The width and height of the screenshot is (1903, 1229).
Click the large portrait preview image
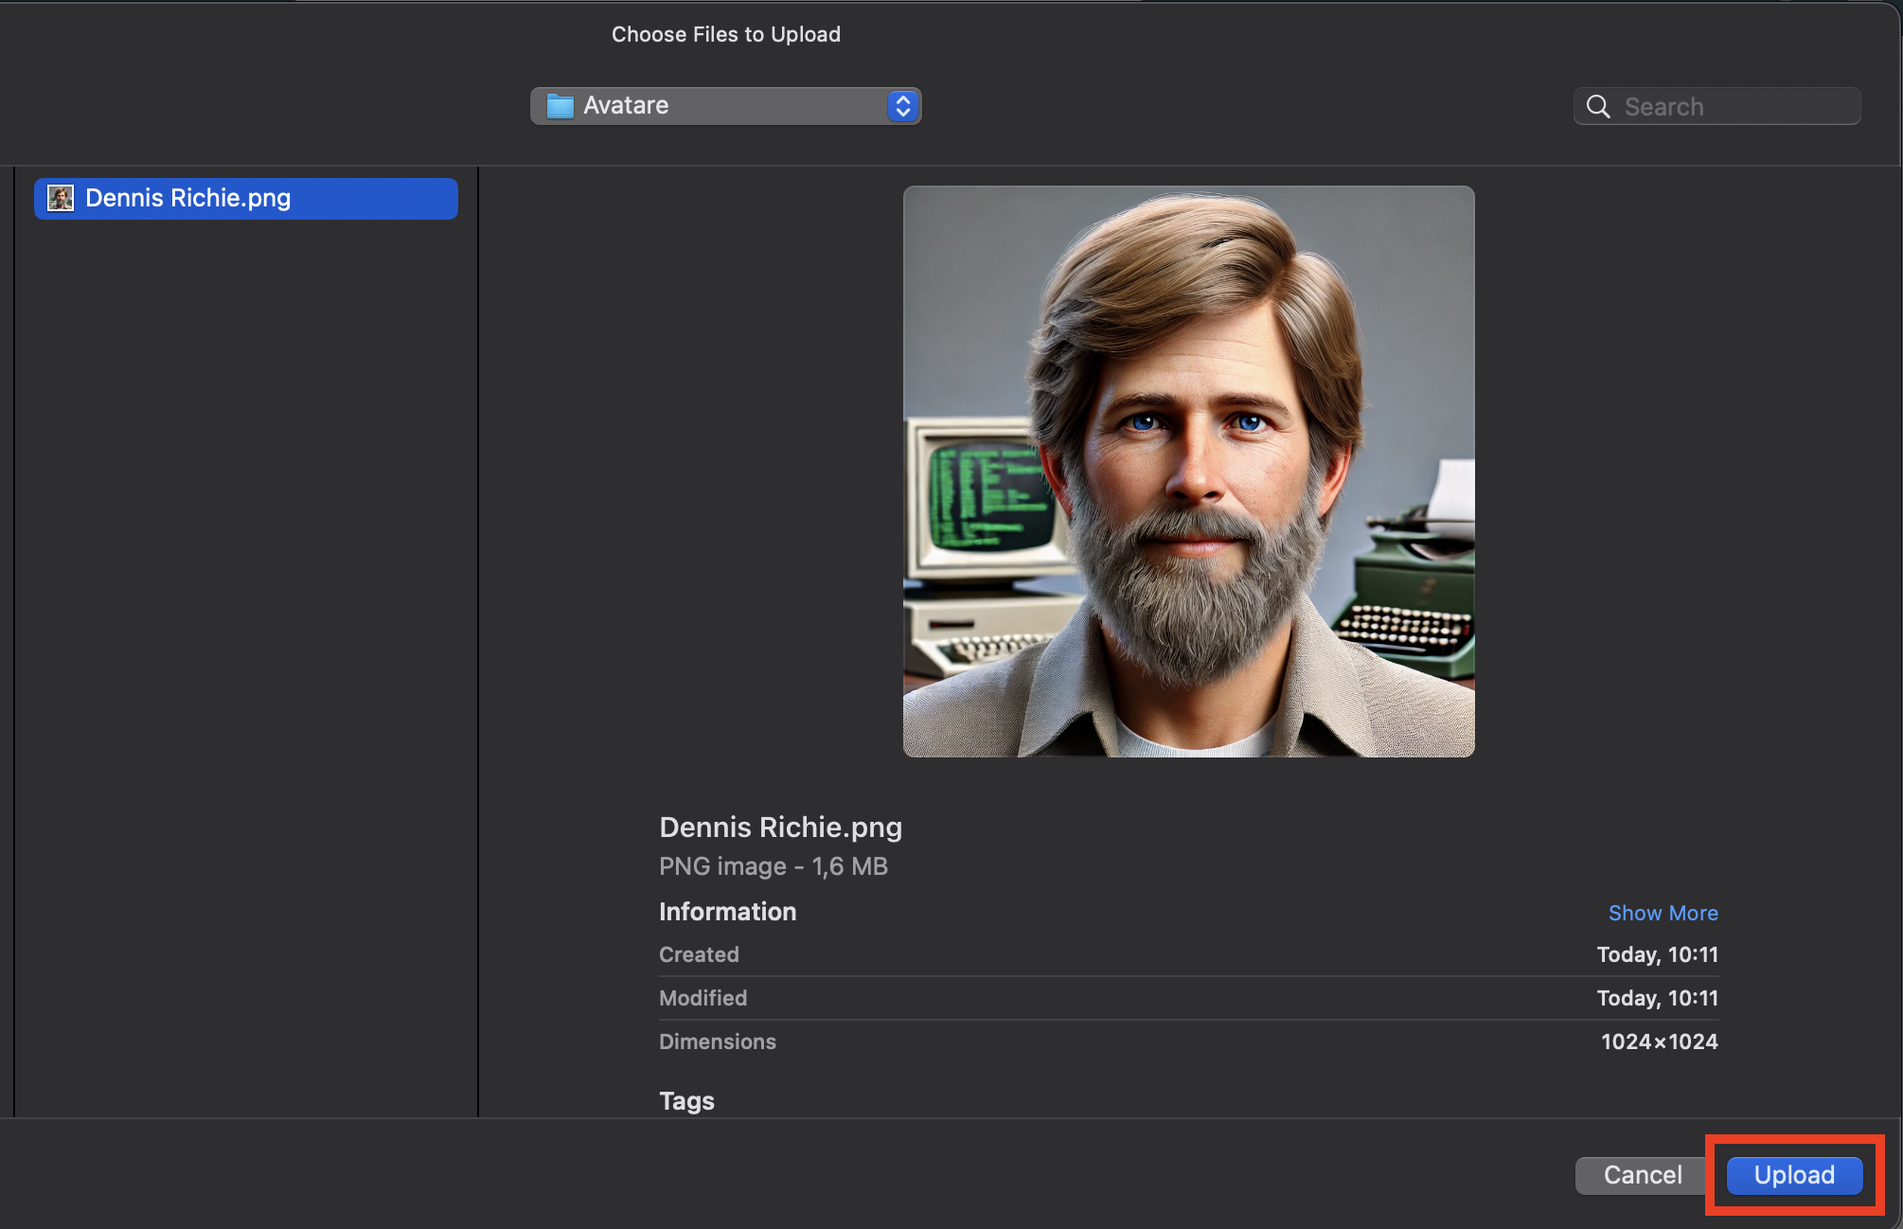click(1188, 472)
